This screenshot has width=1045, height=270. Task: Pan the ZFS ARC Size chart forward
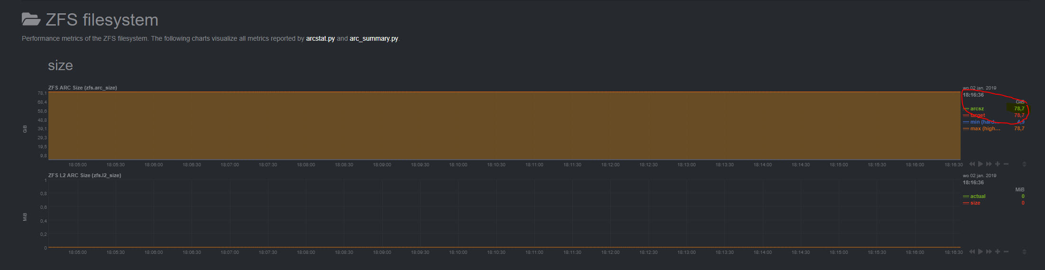(989, 164)
